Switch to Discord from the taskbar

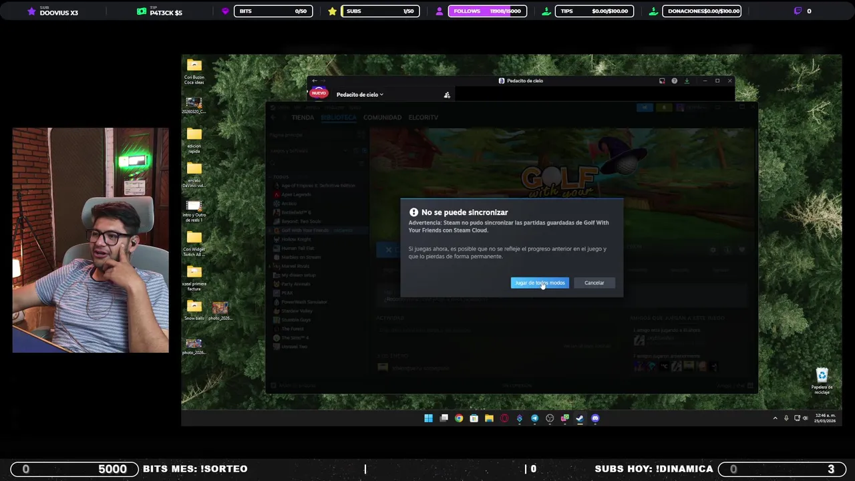(x=595, y=418)
